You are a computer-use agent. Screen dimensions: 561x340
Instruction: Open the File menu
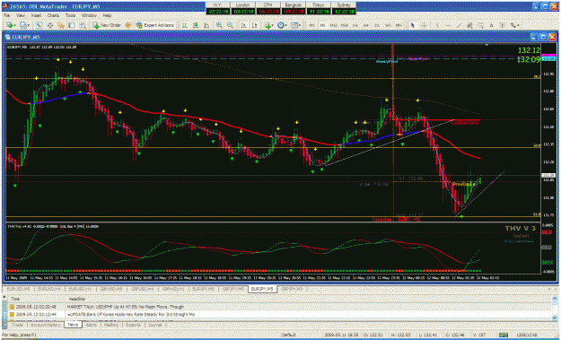[7, 16]
